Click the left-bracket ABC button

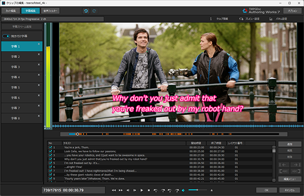click(284, 171)
